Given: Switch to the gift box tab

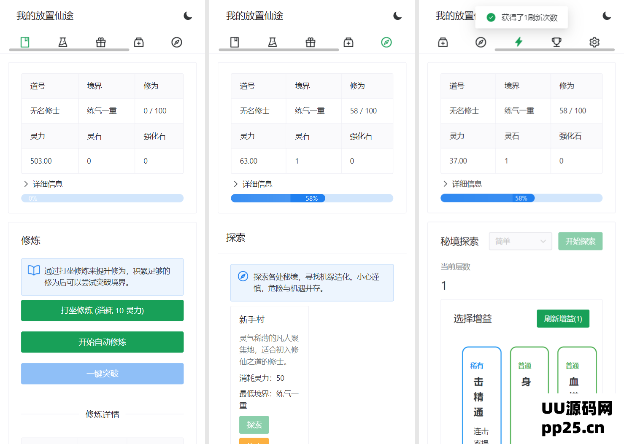Looking at the screenshot, I should [100, 42].
